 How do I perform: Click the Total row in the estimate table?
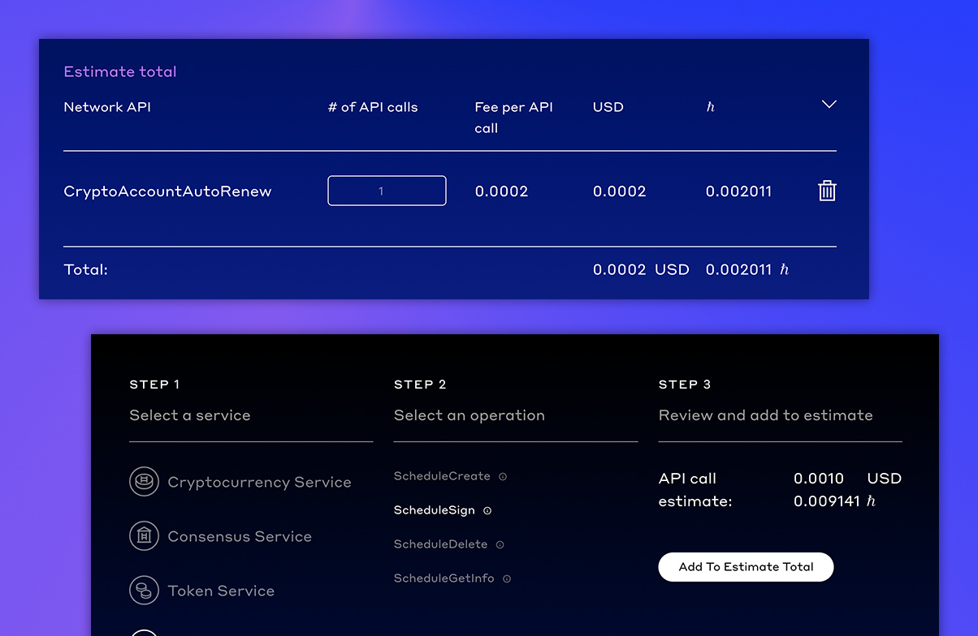tap(86, 269)
